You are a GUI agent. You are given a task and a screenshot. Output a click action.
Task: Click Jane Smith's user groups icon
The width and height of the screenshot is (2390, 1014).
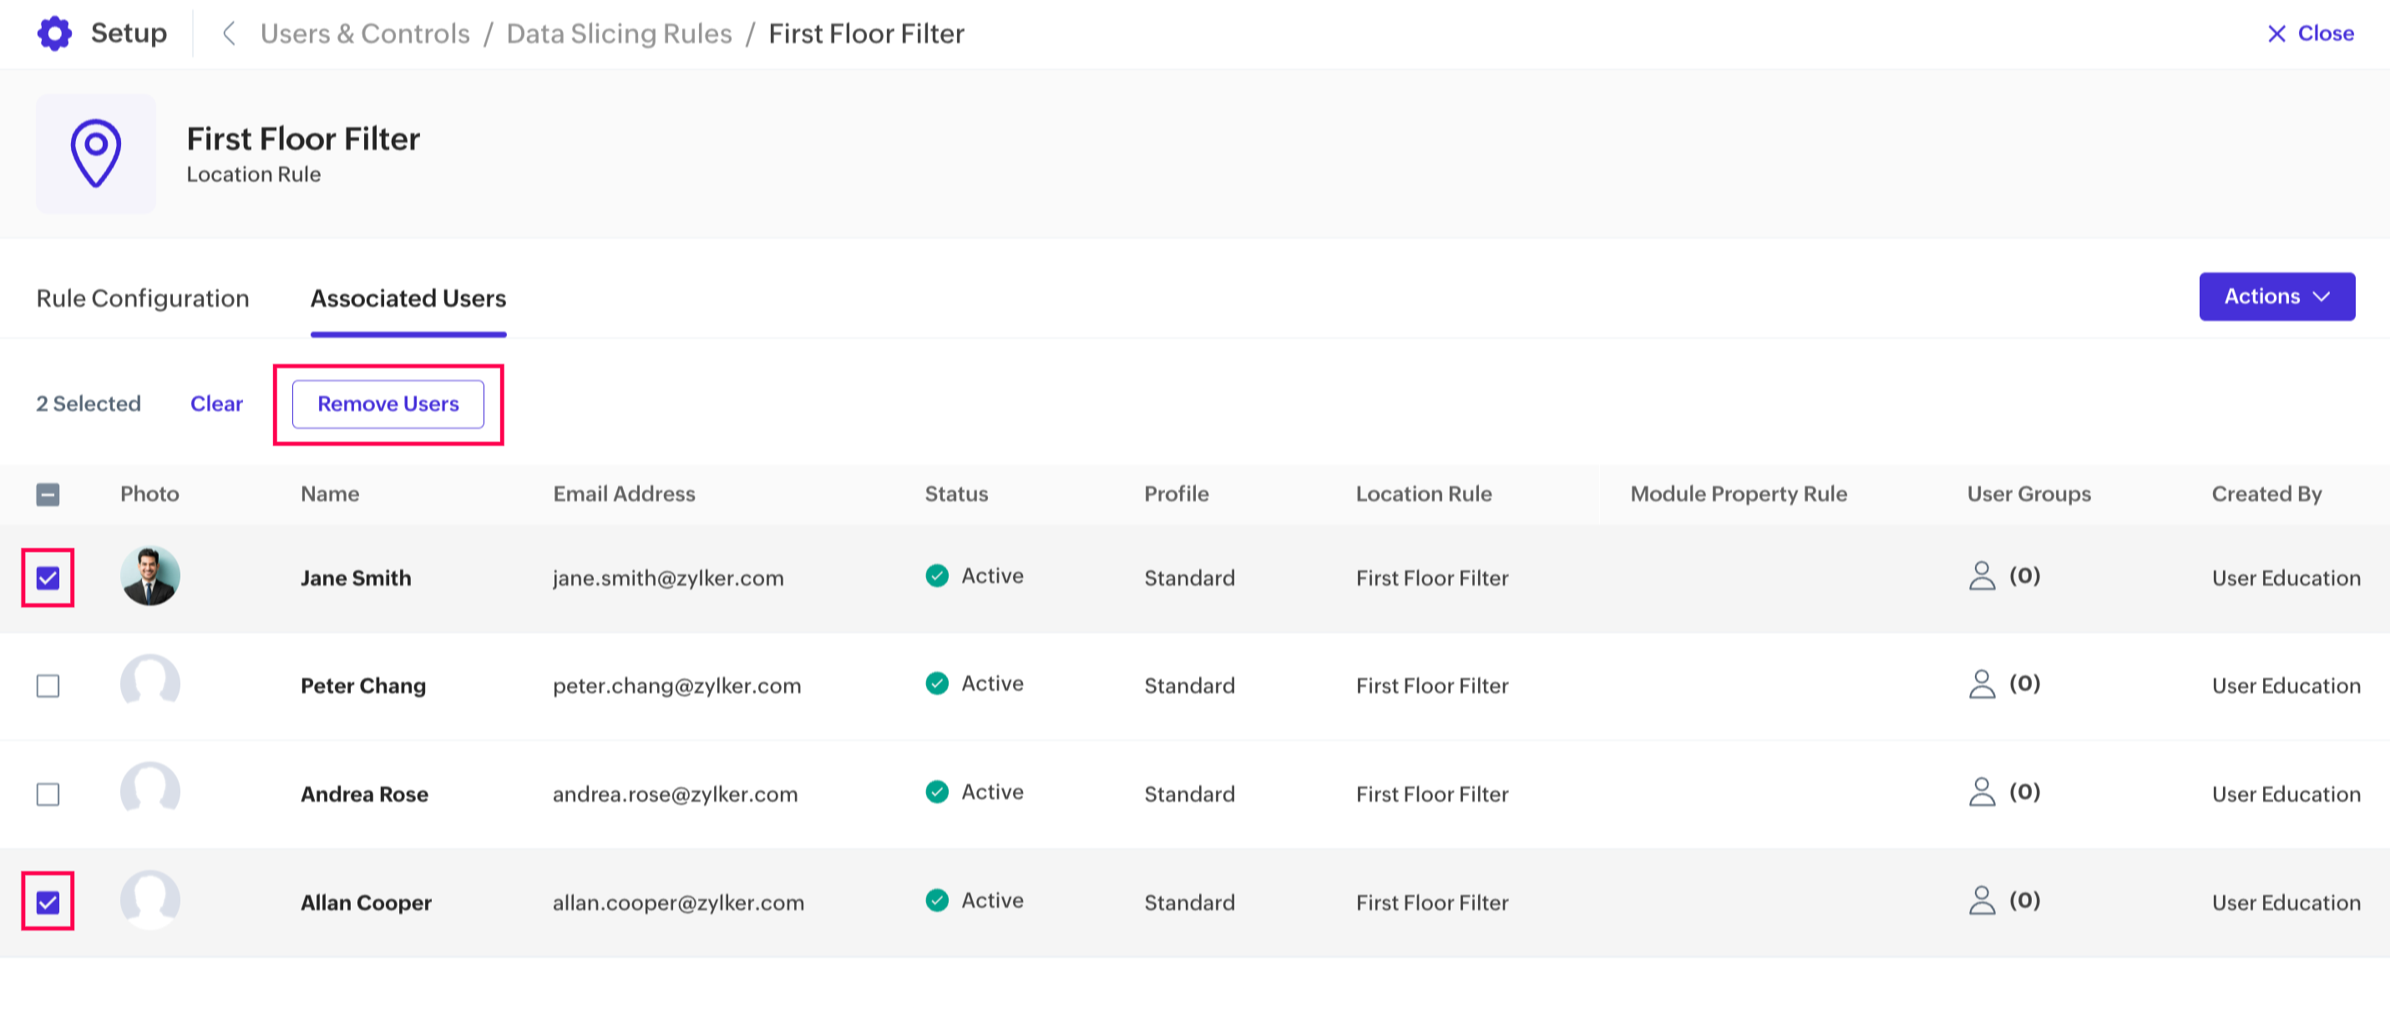coord(1981,577)
